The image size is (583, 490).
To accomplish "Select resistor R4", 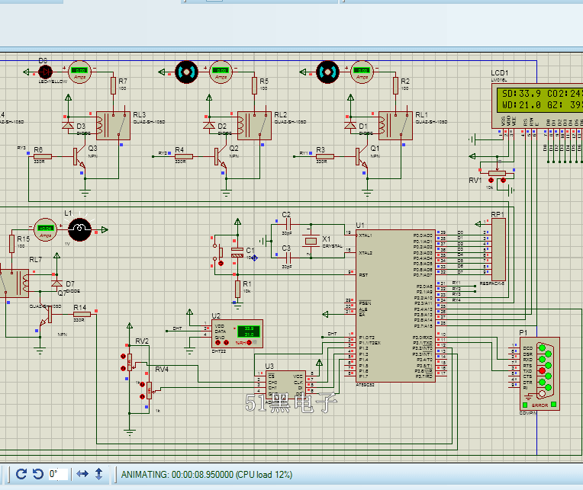I will (184, 157).
